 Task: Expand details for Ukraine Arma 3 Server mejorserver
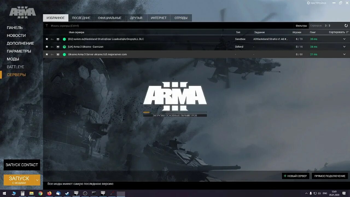point(344,54)
